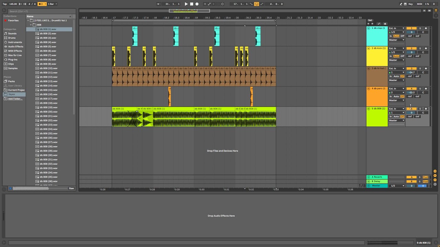
Task: Click the Session Record circle icon
Action: pos(222,4)
